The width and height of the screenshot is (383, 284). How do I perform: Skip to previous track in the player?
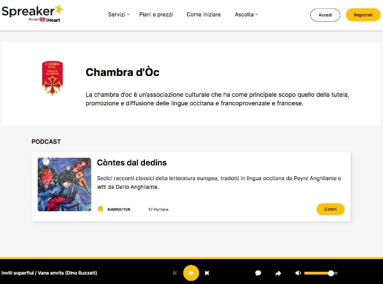coord(175,273)
